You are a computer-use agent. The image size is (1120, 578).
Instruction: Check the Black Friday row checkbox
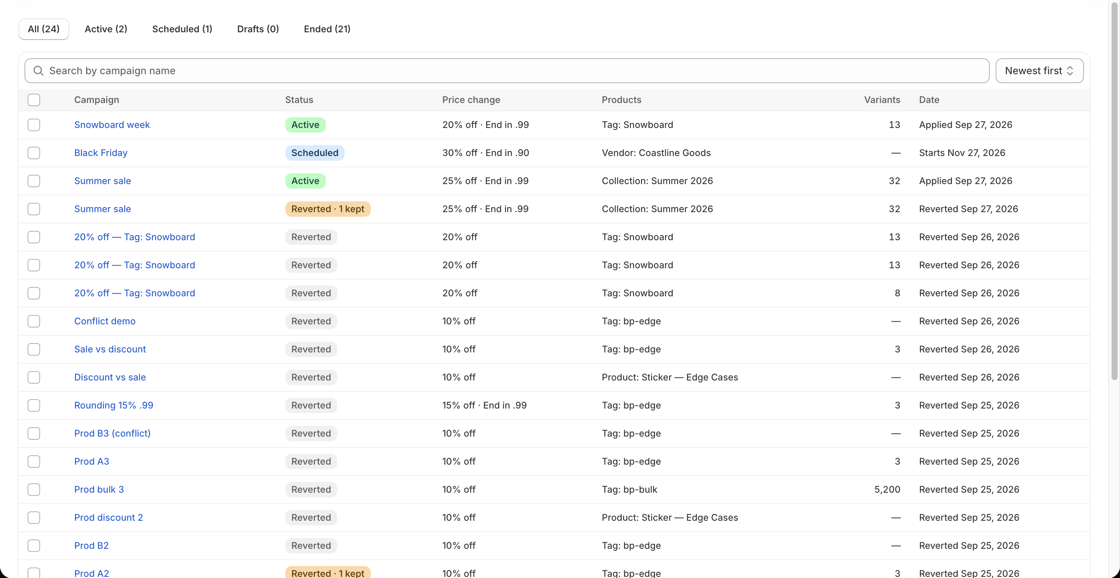34,153
